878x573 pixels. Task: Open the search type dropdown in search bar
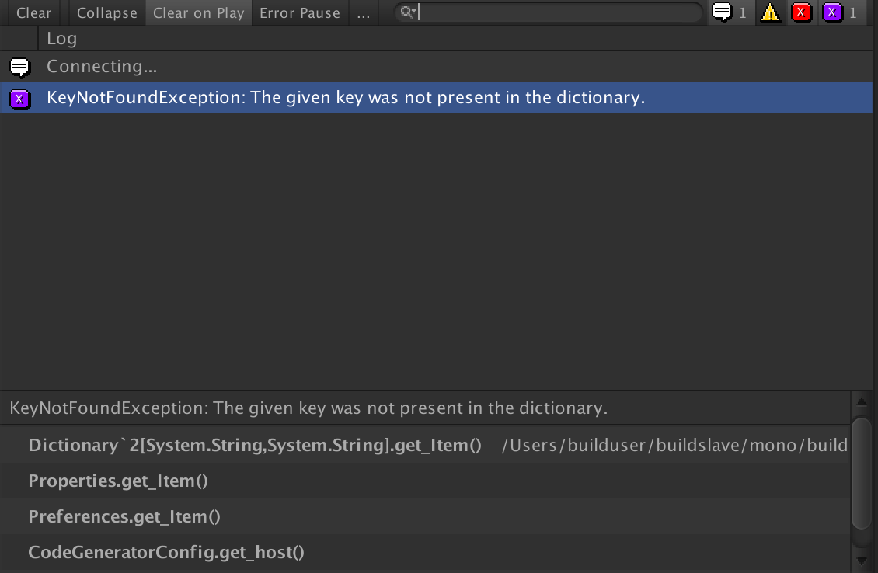tap(412, 12)
